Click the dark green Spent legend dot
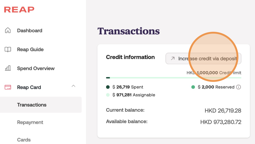Image resolution: width=255 pixels, height=144 pixels. click(108, 87)
